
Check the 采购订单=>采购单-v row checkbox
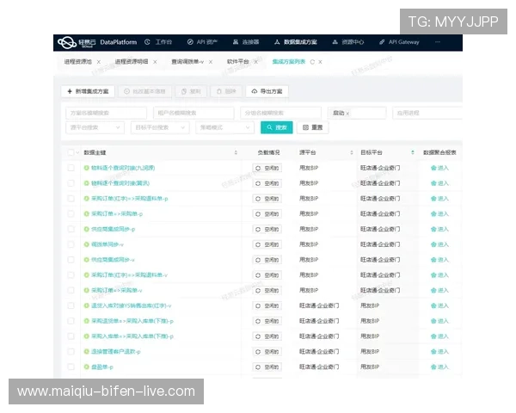[x=71, y=291]
